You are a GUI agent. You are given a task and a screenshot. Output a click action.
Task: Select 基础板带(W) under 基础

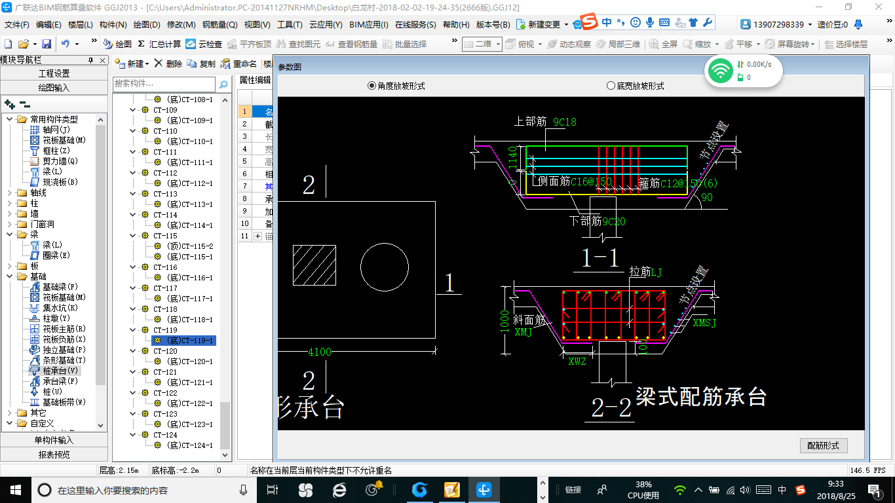pyautogui.click(x=58, y=402)
